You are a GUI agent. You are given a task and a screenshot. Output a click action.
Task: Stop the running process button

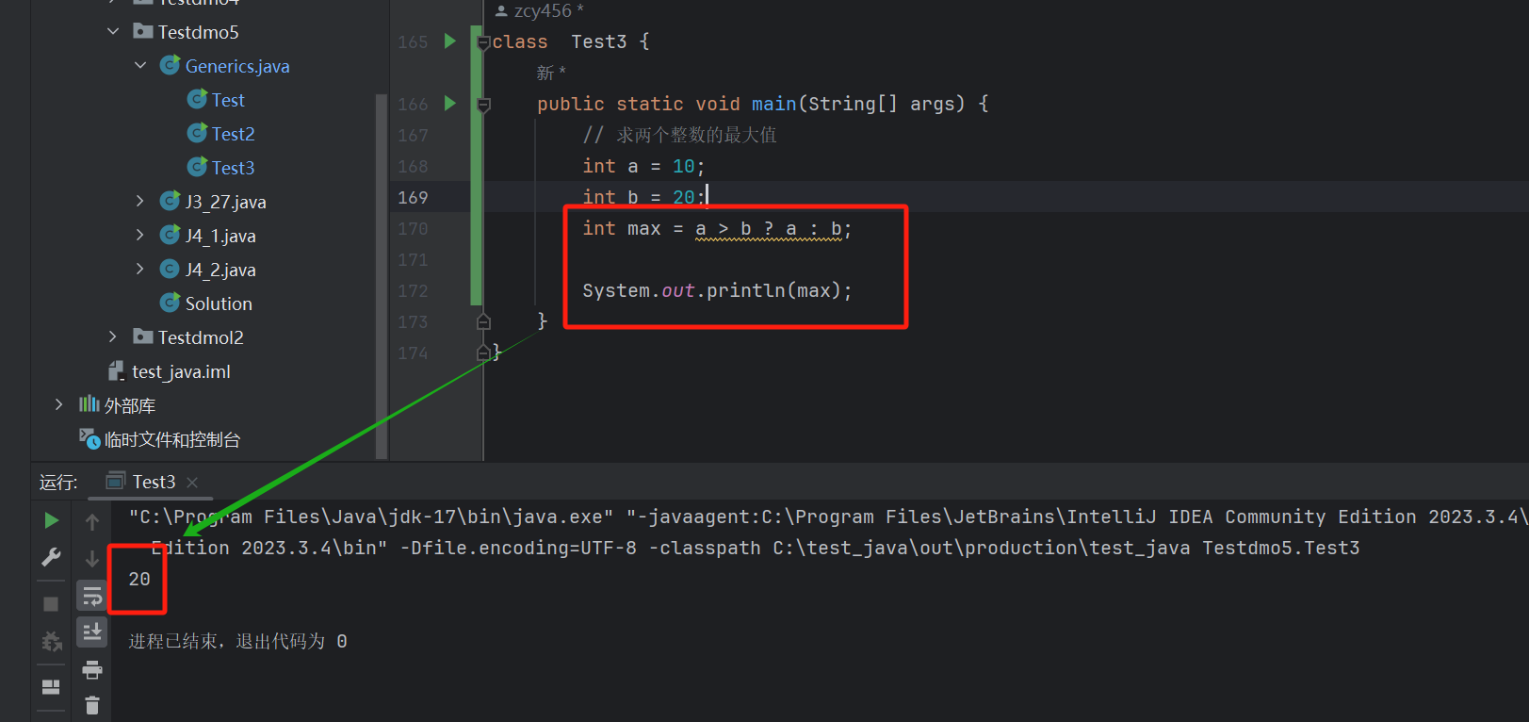point(51,603)
